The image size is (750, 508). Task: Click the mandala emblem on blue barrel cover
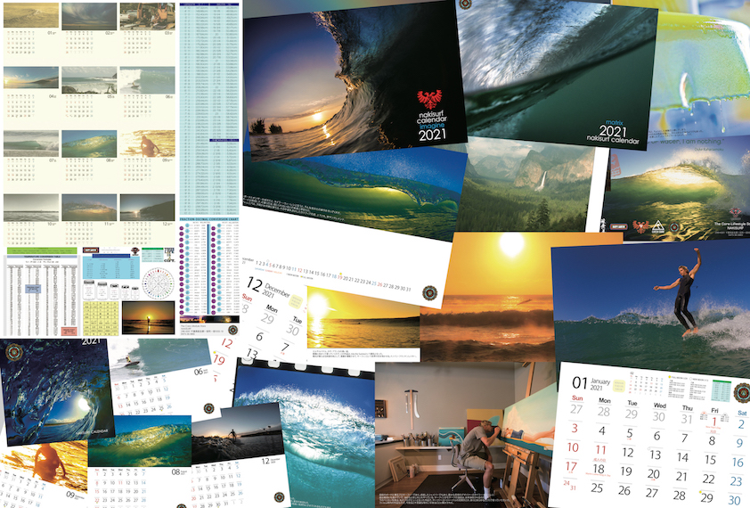click(14, 352)
